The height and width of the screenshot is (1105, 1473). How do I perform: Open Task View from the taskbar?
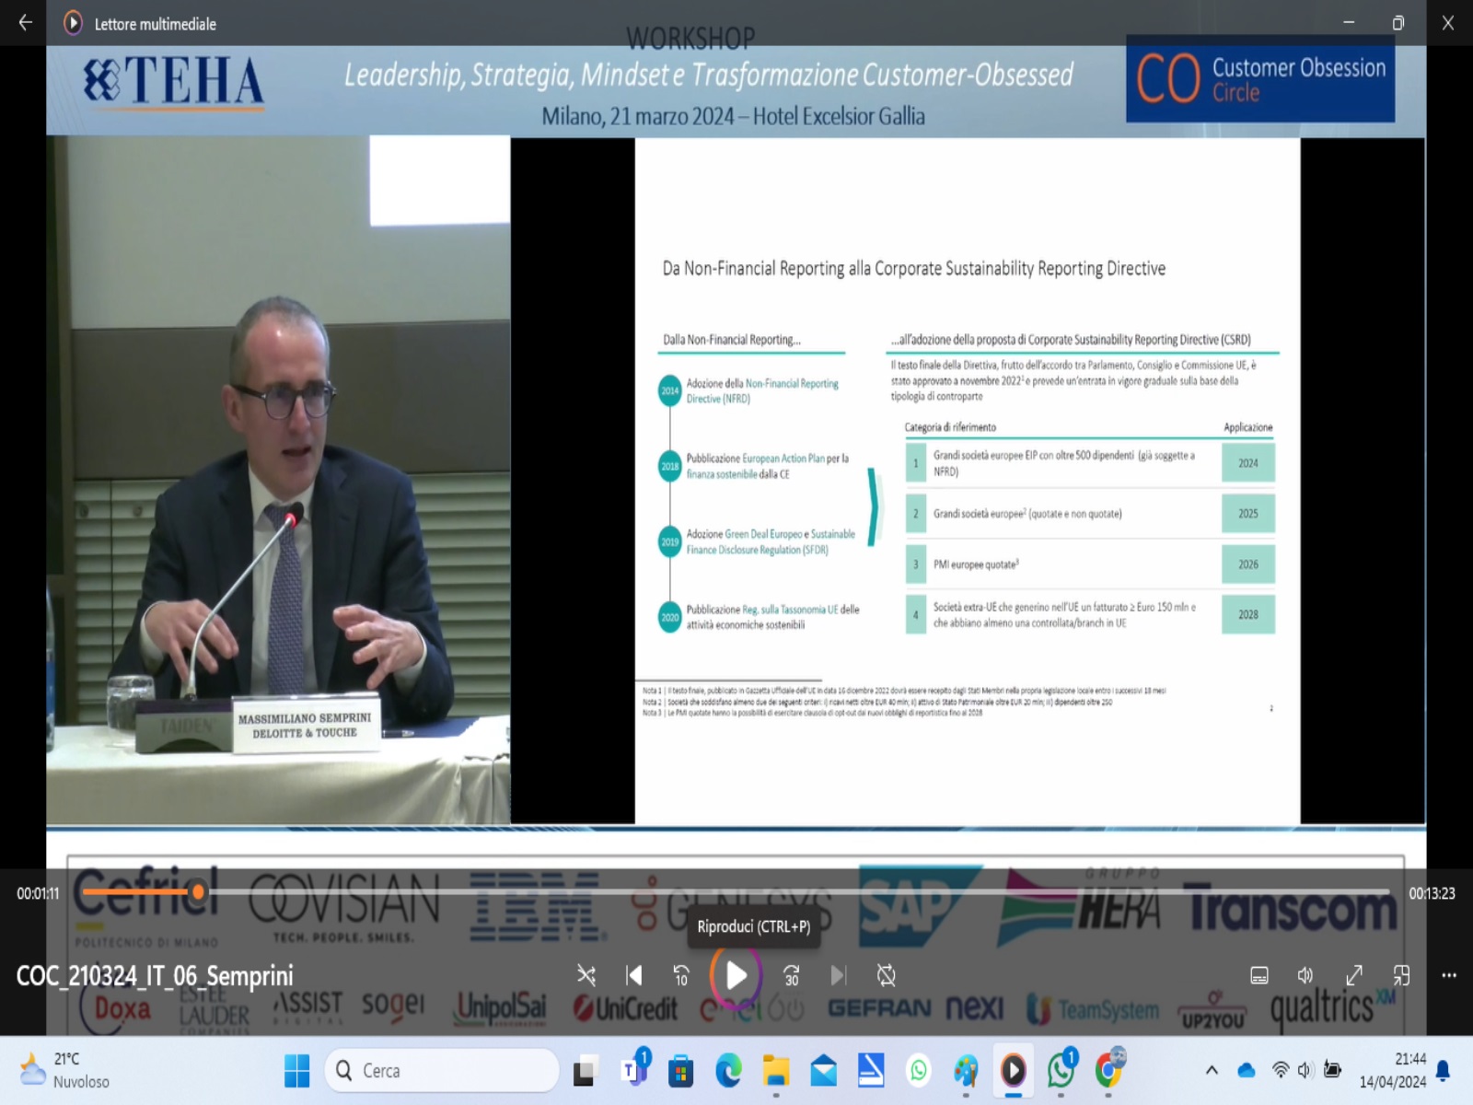tap(585, 1071)
